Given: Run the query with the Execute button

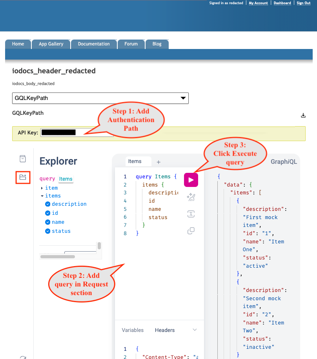Looking at the screenshot, I should click(x=191, y=180).
